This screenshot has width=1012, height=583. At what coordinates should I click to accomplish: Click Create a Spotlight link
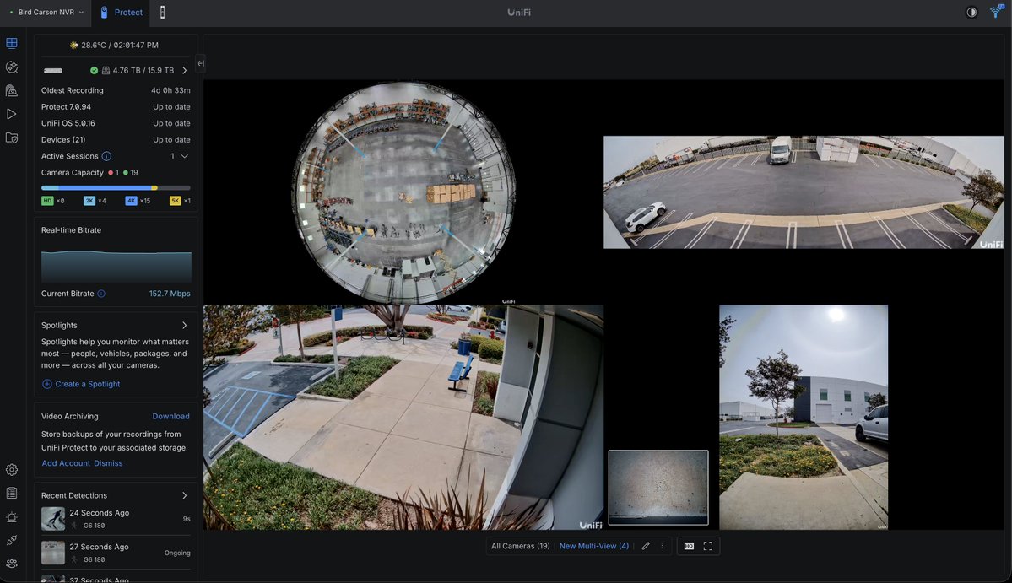(x=81, y=384)
